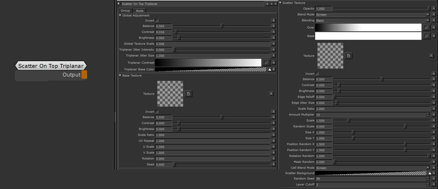Screen dimensions: 438x189
Task: Open the curve editor icon for Over ramp
Action: [x=426, y=27]
